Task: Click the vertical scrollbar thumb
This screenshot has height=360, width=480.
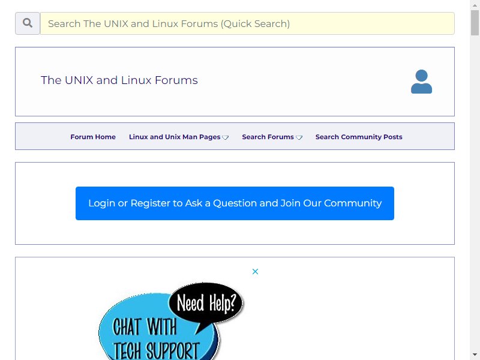Action: pyautogui.click(x=475, y=23)
